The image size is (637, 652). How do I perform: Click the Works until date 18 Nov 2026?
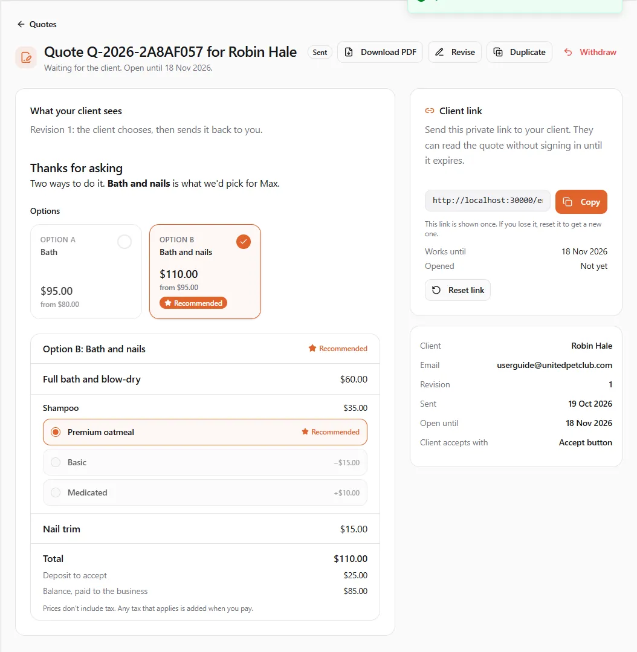pyautogui.click(x=584, y=251)
